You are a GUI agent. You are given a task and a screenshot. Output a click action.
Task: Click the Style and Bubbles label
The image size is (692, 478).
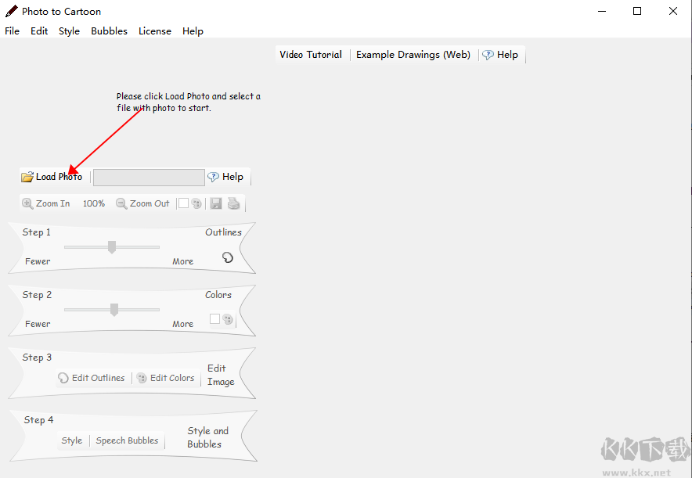[208, 437]
